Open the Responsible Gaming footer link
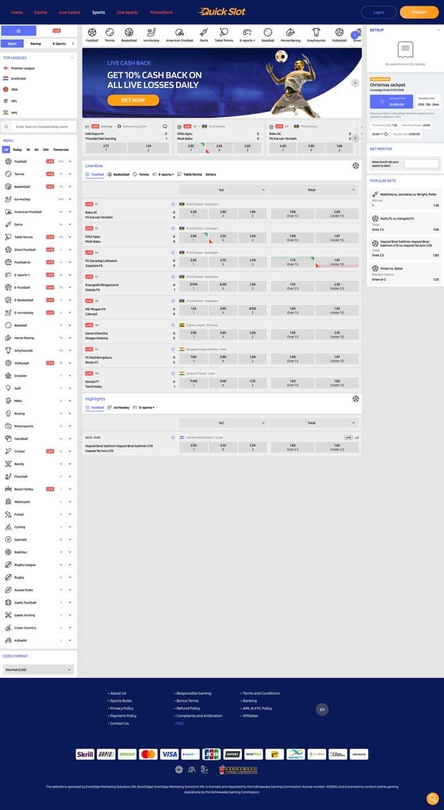The image size is (444, 810). pos(194,693)
